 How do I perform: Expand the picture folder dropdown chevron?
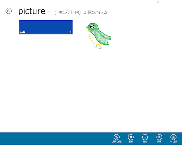[x=49, y=12]
